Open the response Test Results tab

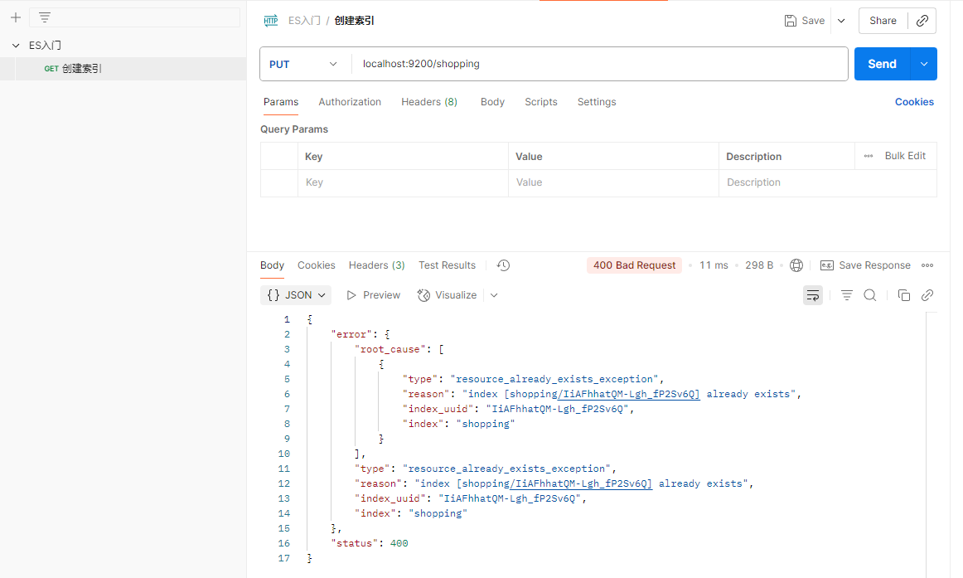coord(447,265)
